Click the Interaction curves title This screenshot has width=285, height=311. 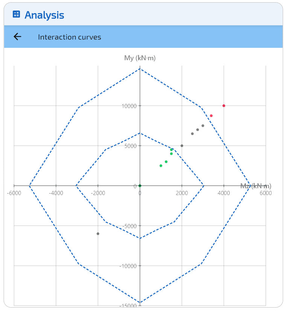coord(69,37)
